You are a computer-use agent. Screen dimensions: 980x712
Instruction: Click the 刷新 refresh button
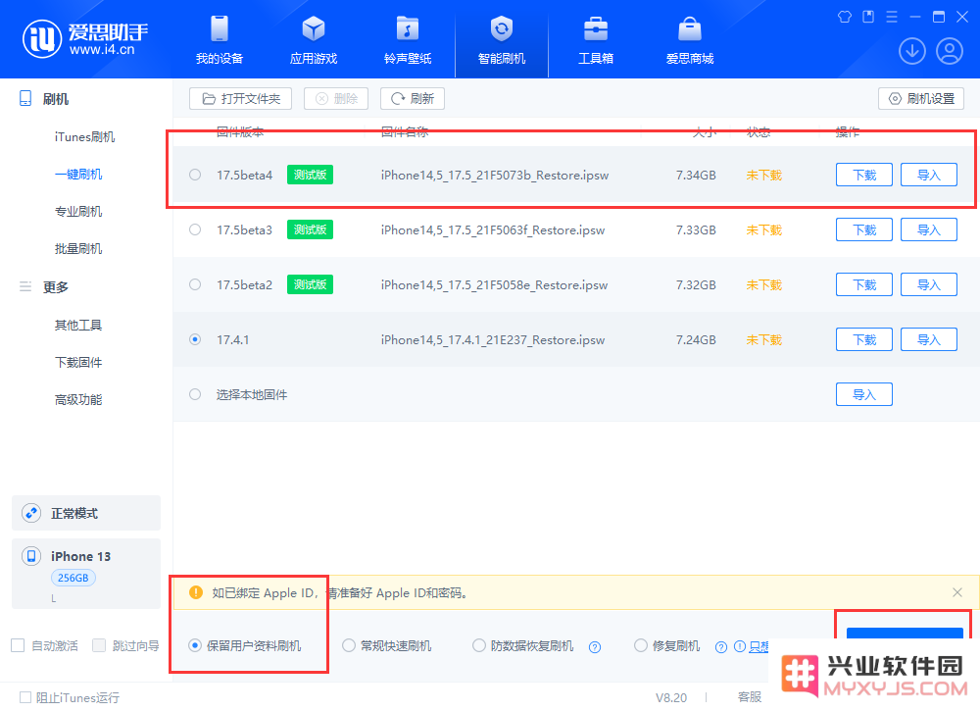[413, 99]
